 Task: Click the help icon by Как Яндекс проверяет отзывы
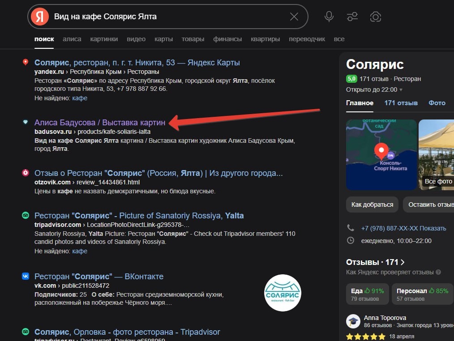(438, 272)
